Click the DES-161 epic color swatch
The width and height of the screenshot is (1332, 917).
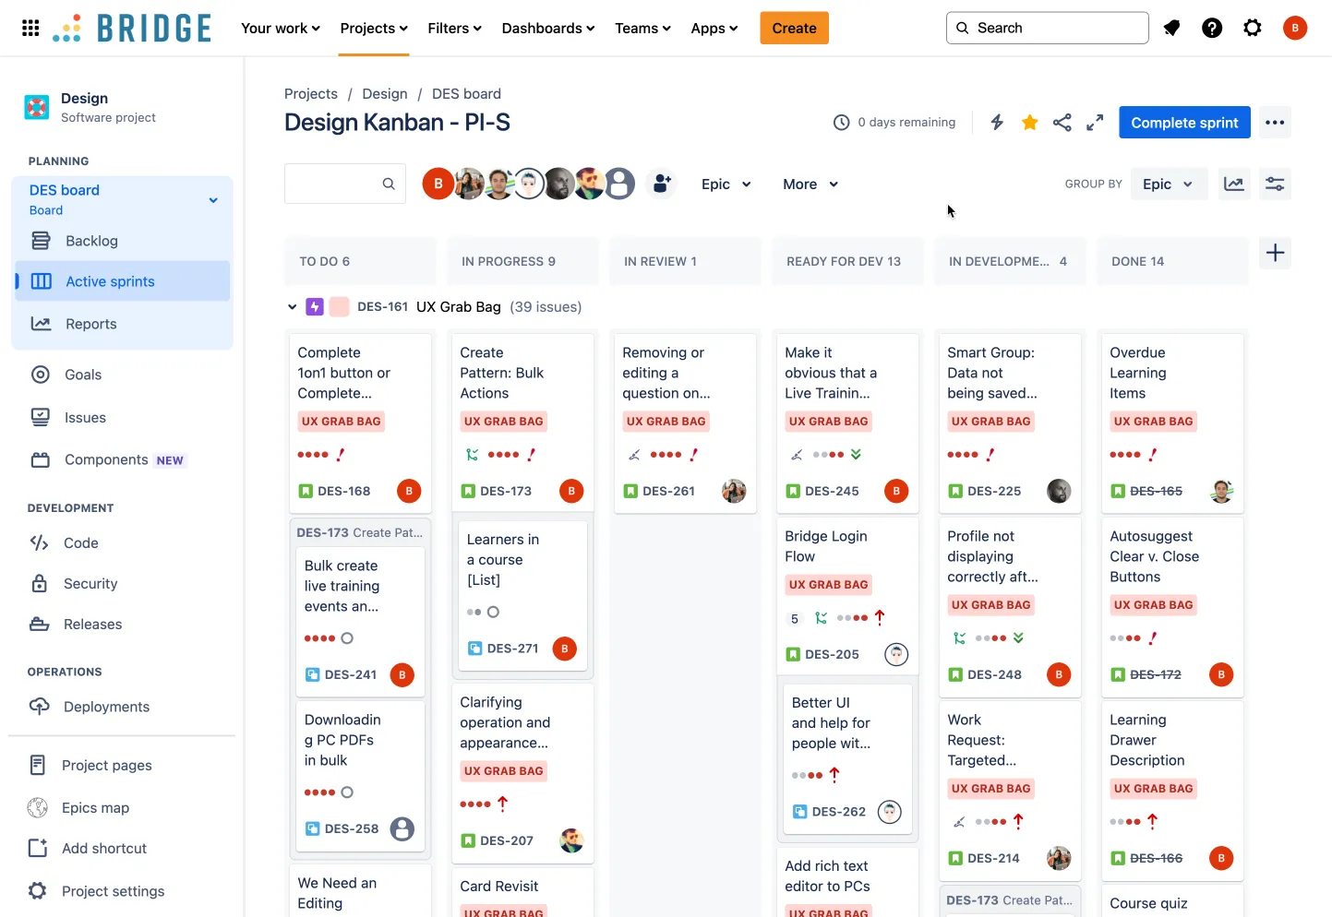click(340, 307)
